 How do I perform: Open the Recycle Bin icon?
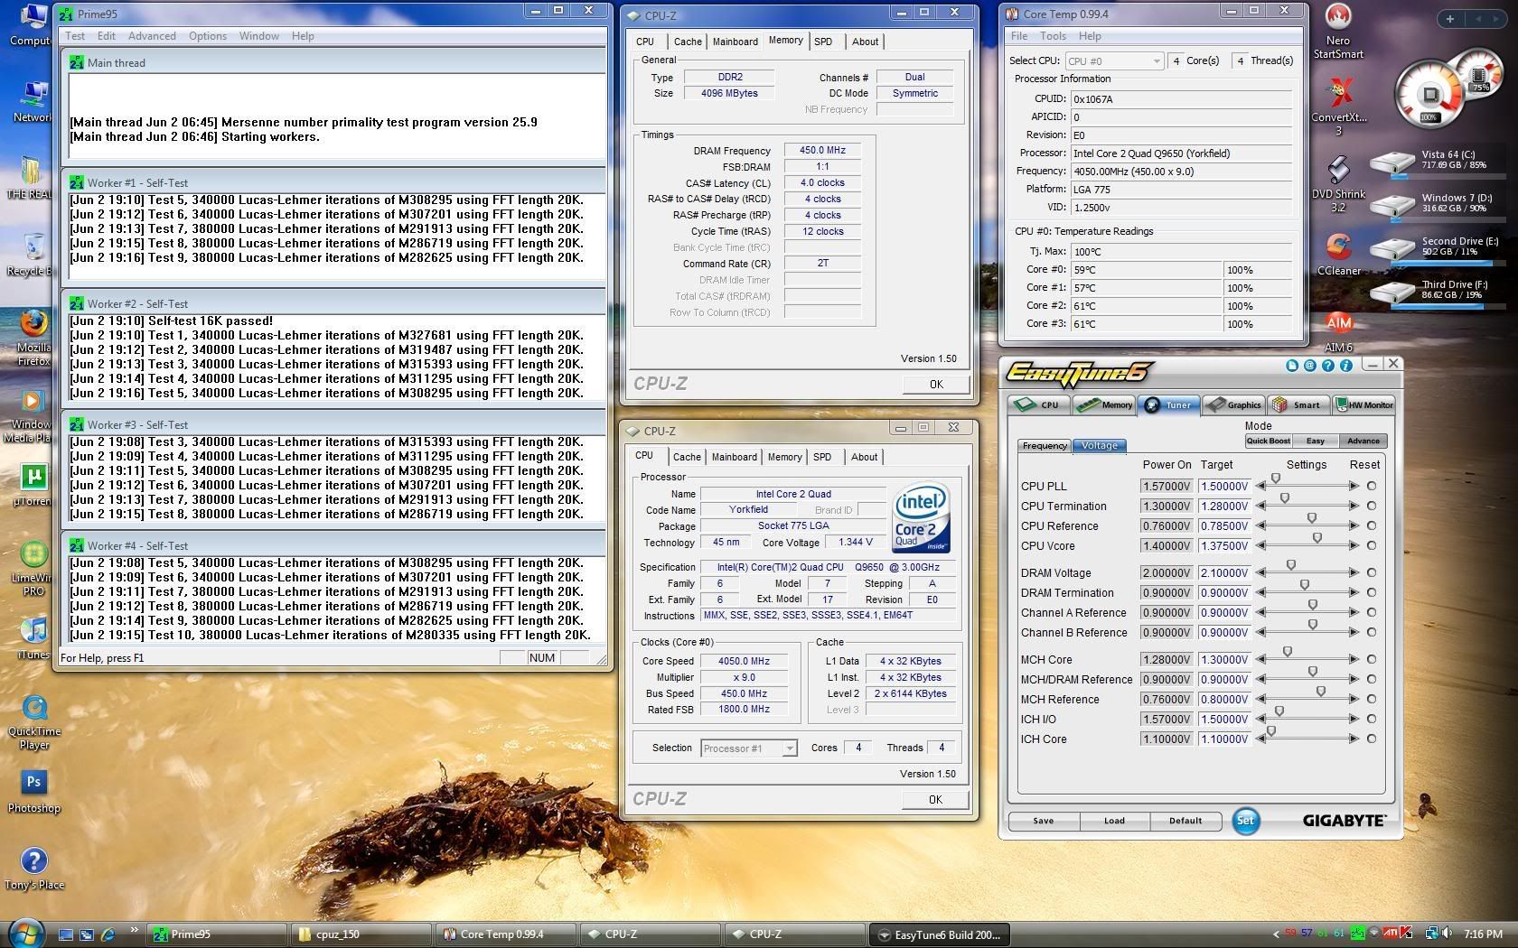coord(33,253)
